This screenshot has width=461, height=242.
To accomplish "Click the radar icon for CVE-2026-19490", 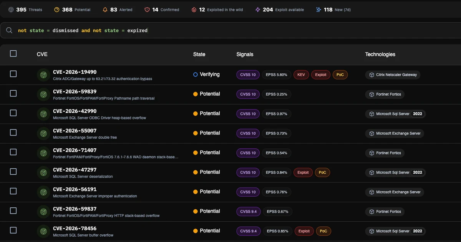I will (x=43, y=75).
